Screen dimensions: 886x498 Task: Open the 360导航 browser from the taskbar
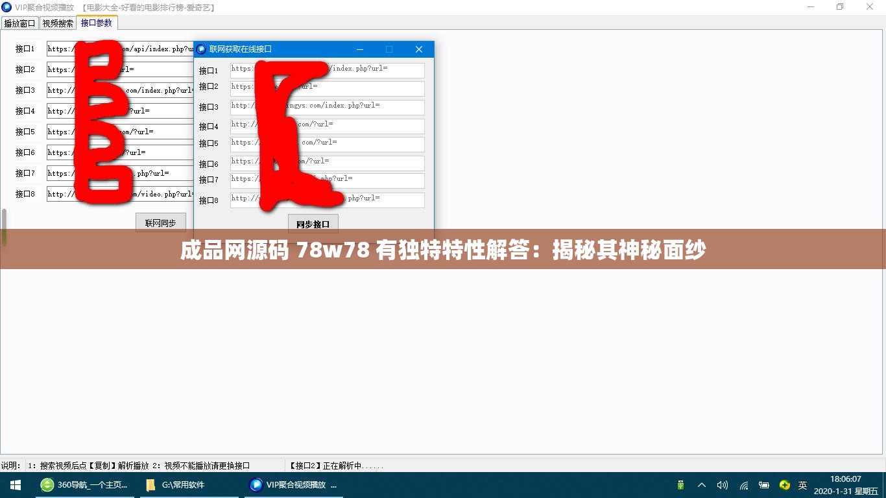coord(84,484)
